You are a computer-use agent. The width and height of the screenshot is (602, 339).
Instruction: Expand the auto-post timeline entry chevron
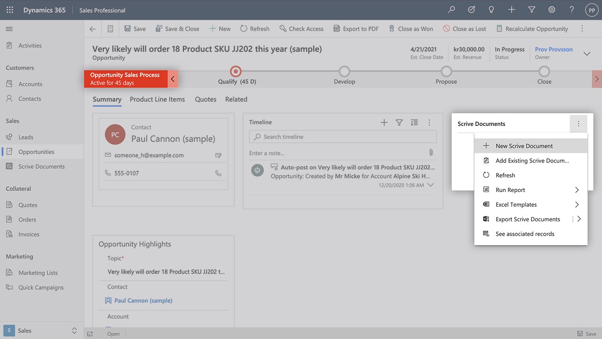[x=430, y=185]
